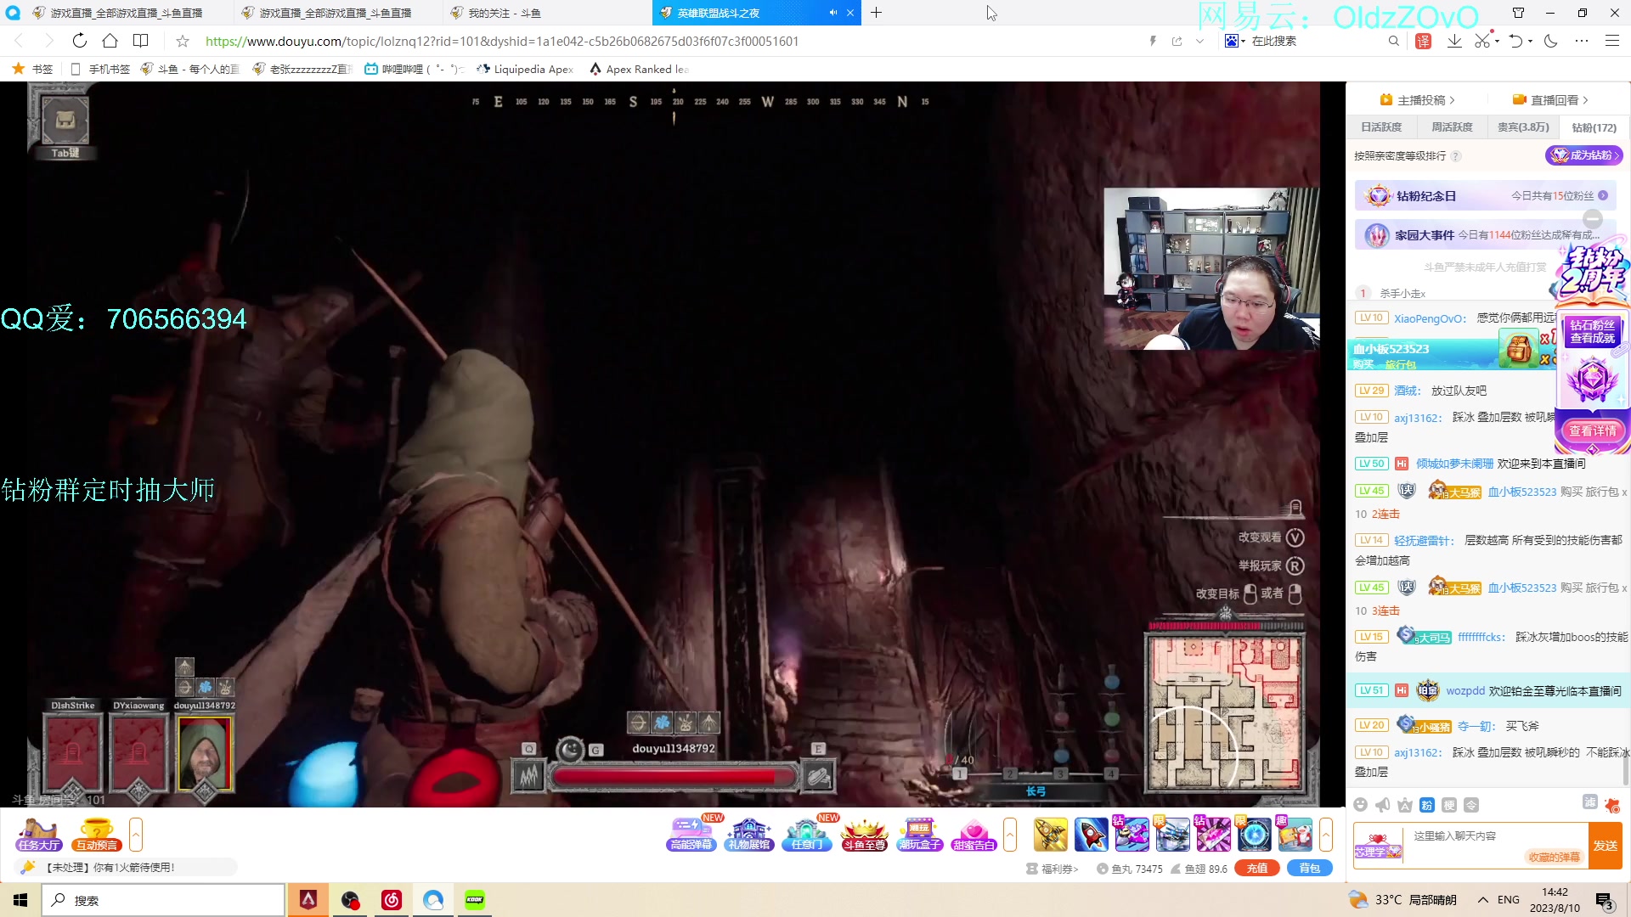Open the 手机书签 bookmark
This screenshot has width=1631, height=917.
100,69
